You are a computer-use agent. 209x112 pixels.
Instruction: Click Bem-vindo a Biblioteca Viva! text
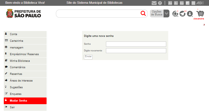[25, 3]
